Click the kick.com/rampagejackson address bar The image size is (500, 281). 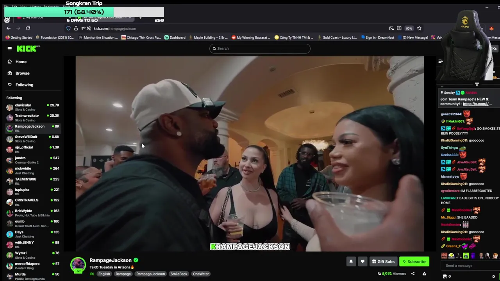coord(115,28)
